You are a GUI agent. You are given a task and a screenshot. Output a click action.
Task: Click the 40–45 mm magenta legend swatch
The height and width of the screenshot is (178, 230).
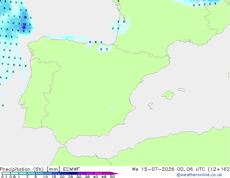pyautogui.click(x=98, y=173)
